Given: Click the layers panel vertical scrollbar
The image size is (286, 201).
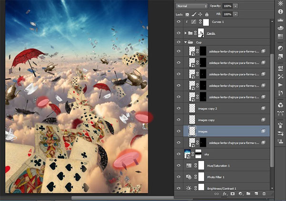Looking at the screenshot, I should 272,110.
